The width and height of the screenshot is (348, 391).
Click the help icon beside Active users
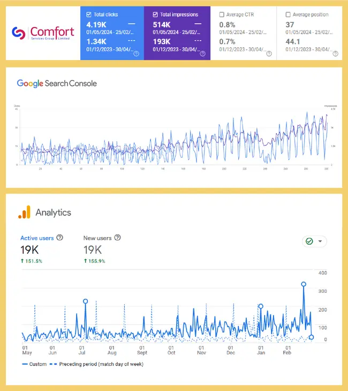[x=59, y=238]
